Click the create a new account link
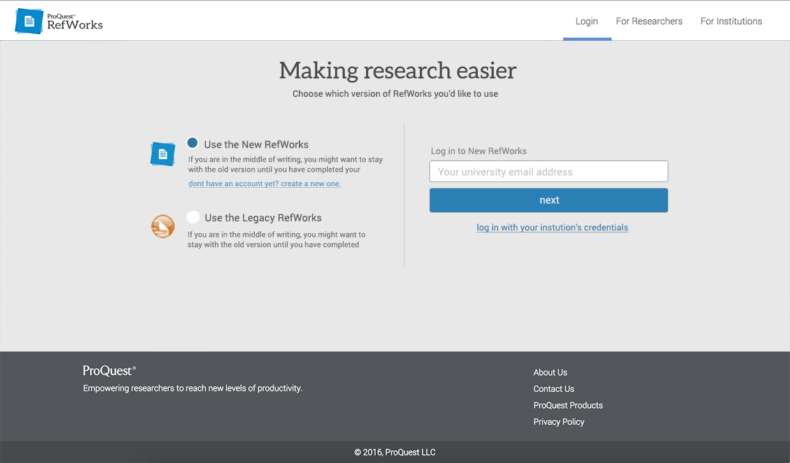 pos(264,183)
